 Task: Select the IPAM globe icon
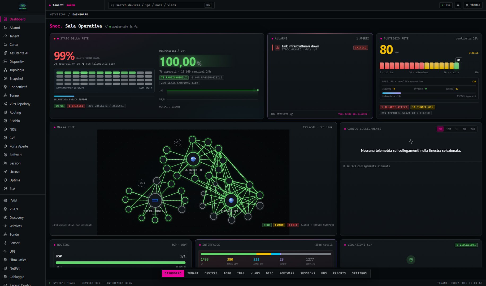click(5, 200)
